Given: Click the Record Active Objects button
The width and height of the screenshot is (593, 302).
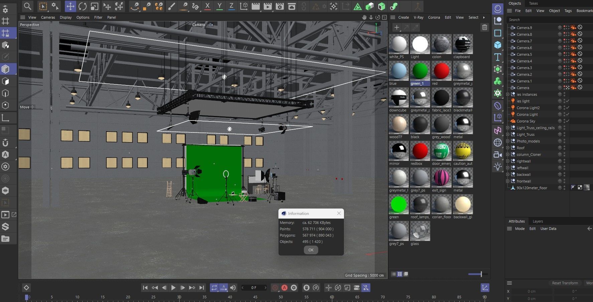Looking at the screenshot, I should (x=275, y=288).
